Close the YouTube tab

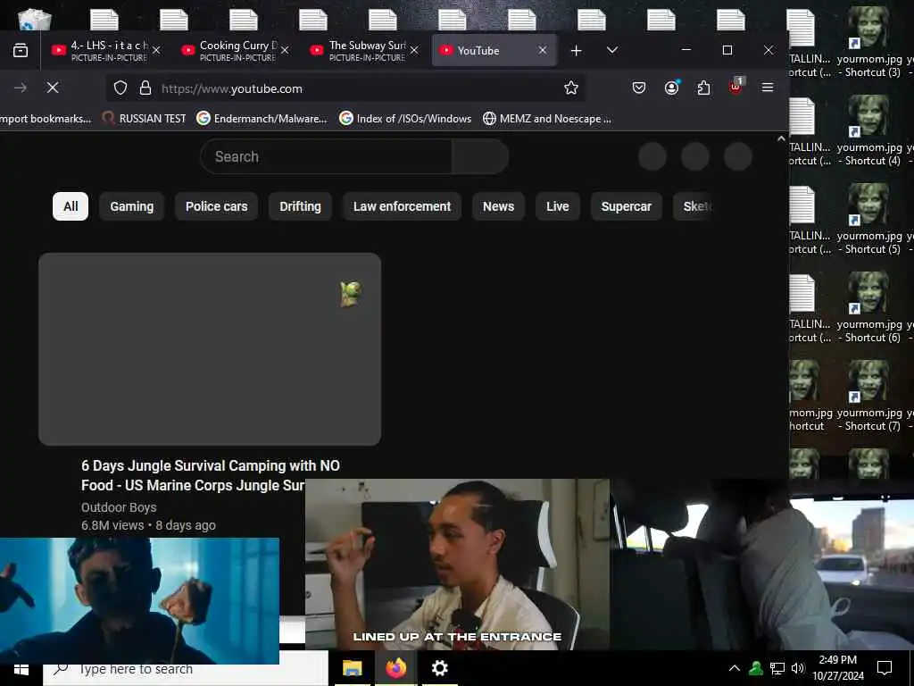543,50
